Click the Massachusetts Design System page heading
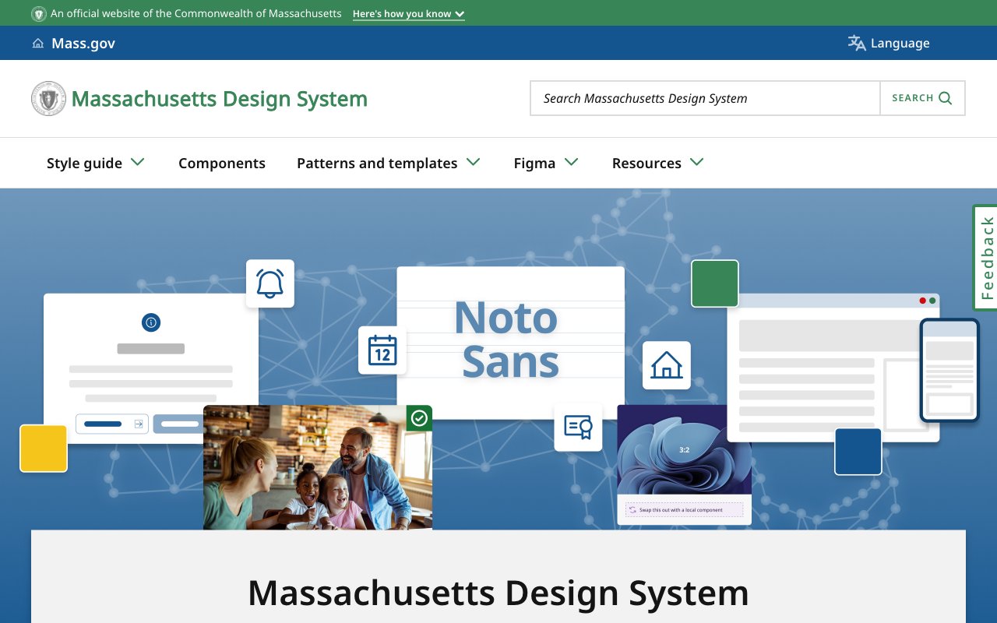This screenshot has height=623, width=997. coord(498,593)
